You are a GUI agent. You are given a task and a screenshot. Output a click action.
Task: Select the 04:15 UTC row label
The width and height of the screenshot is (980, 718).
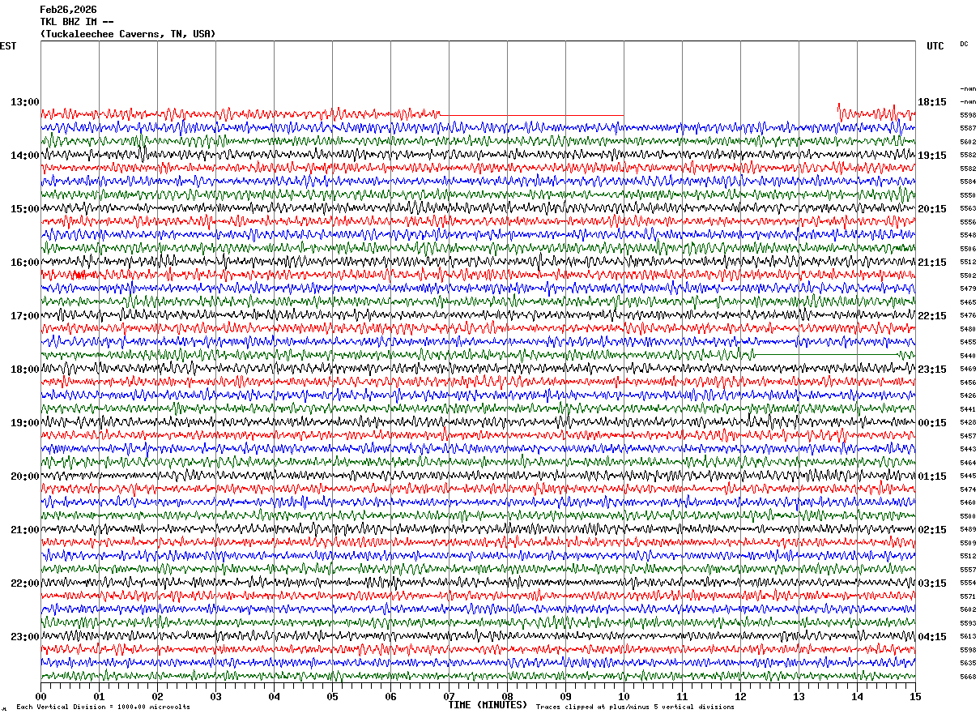931,637
